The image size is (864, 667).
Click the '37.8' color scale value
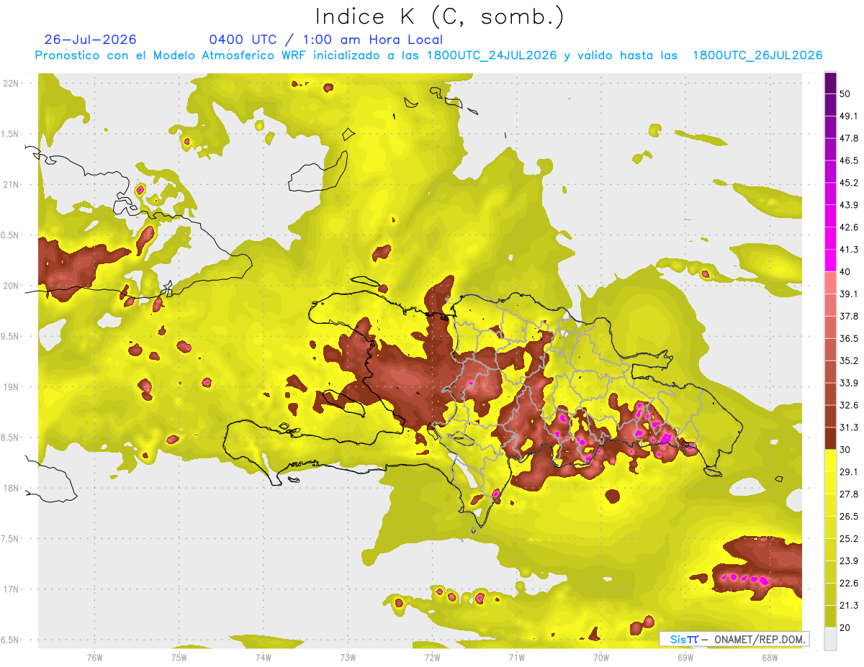849,316
